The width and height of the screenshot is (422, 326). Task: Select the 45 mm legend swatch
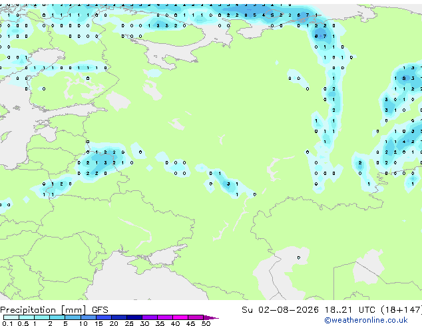point(196,317)
